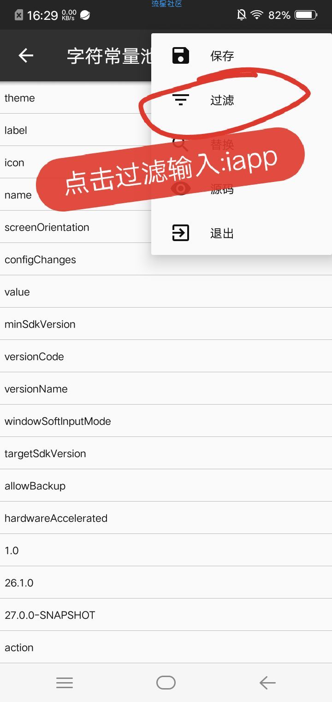Viewport: 332px width, 702px height.
Task: Select the screenOrientation list item
Action: [x=76, y=227]
